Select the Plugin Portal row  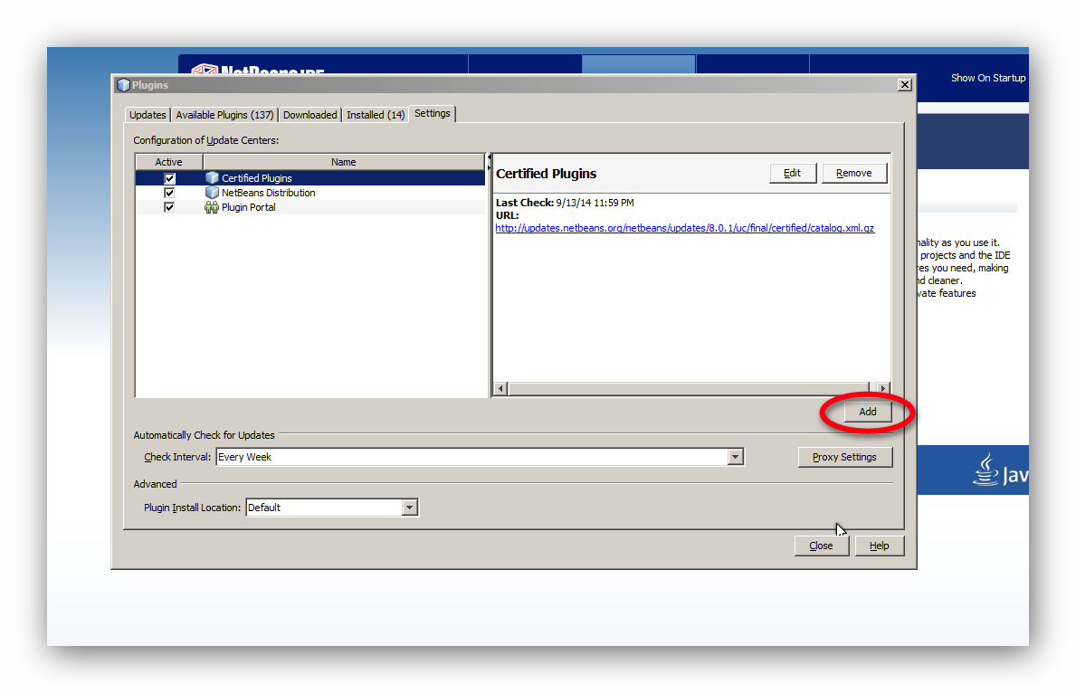tap(310, 207)
